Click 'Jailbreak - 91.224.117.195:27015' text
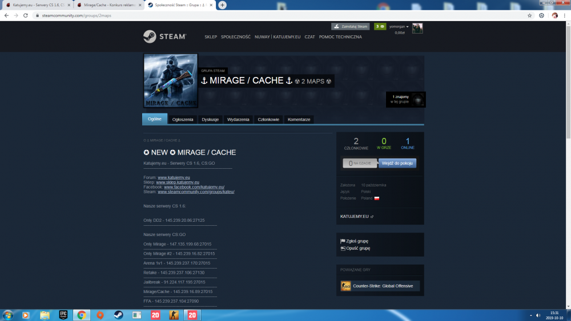This screenshot has width=571, height=321. (174, 282)
